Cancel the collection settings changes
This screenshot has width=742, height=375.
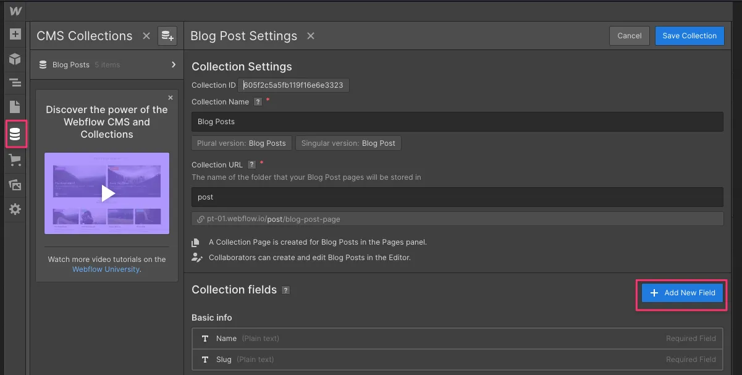630,36
